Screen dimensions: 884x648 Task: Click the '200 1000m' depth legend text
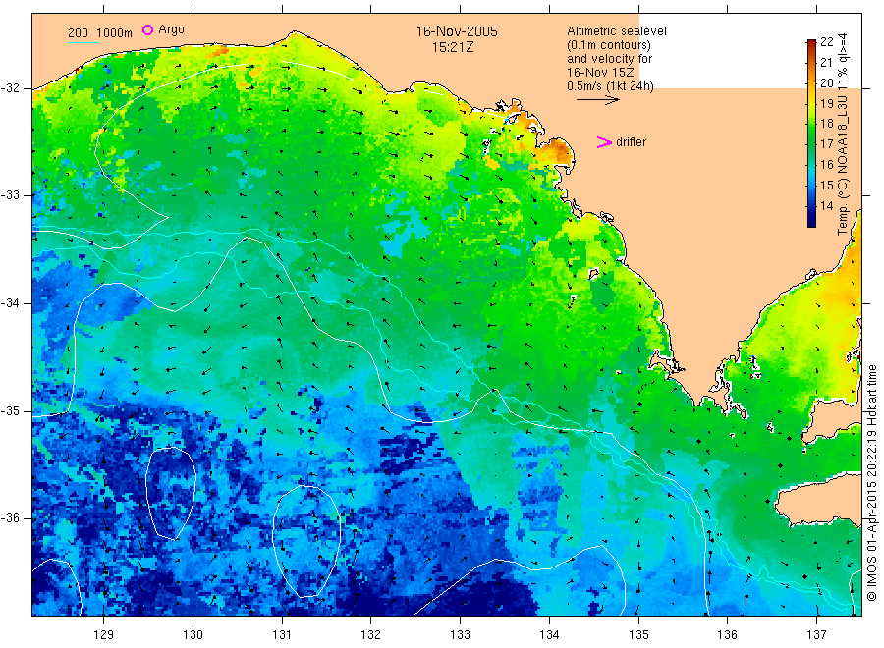click(100, 33)
